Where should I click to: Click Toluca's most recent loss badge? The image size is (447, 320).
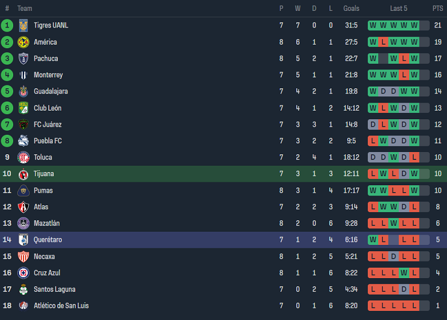click(414, 158)
